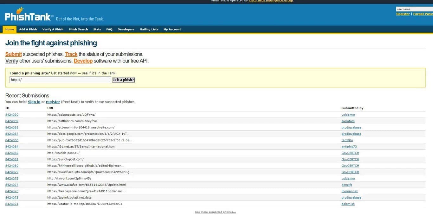
Task: Focus the username field in header
Action: (414, 9)
